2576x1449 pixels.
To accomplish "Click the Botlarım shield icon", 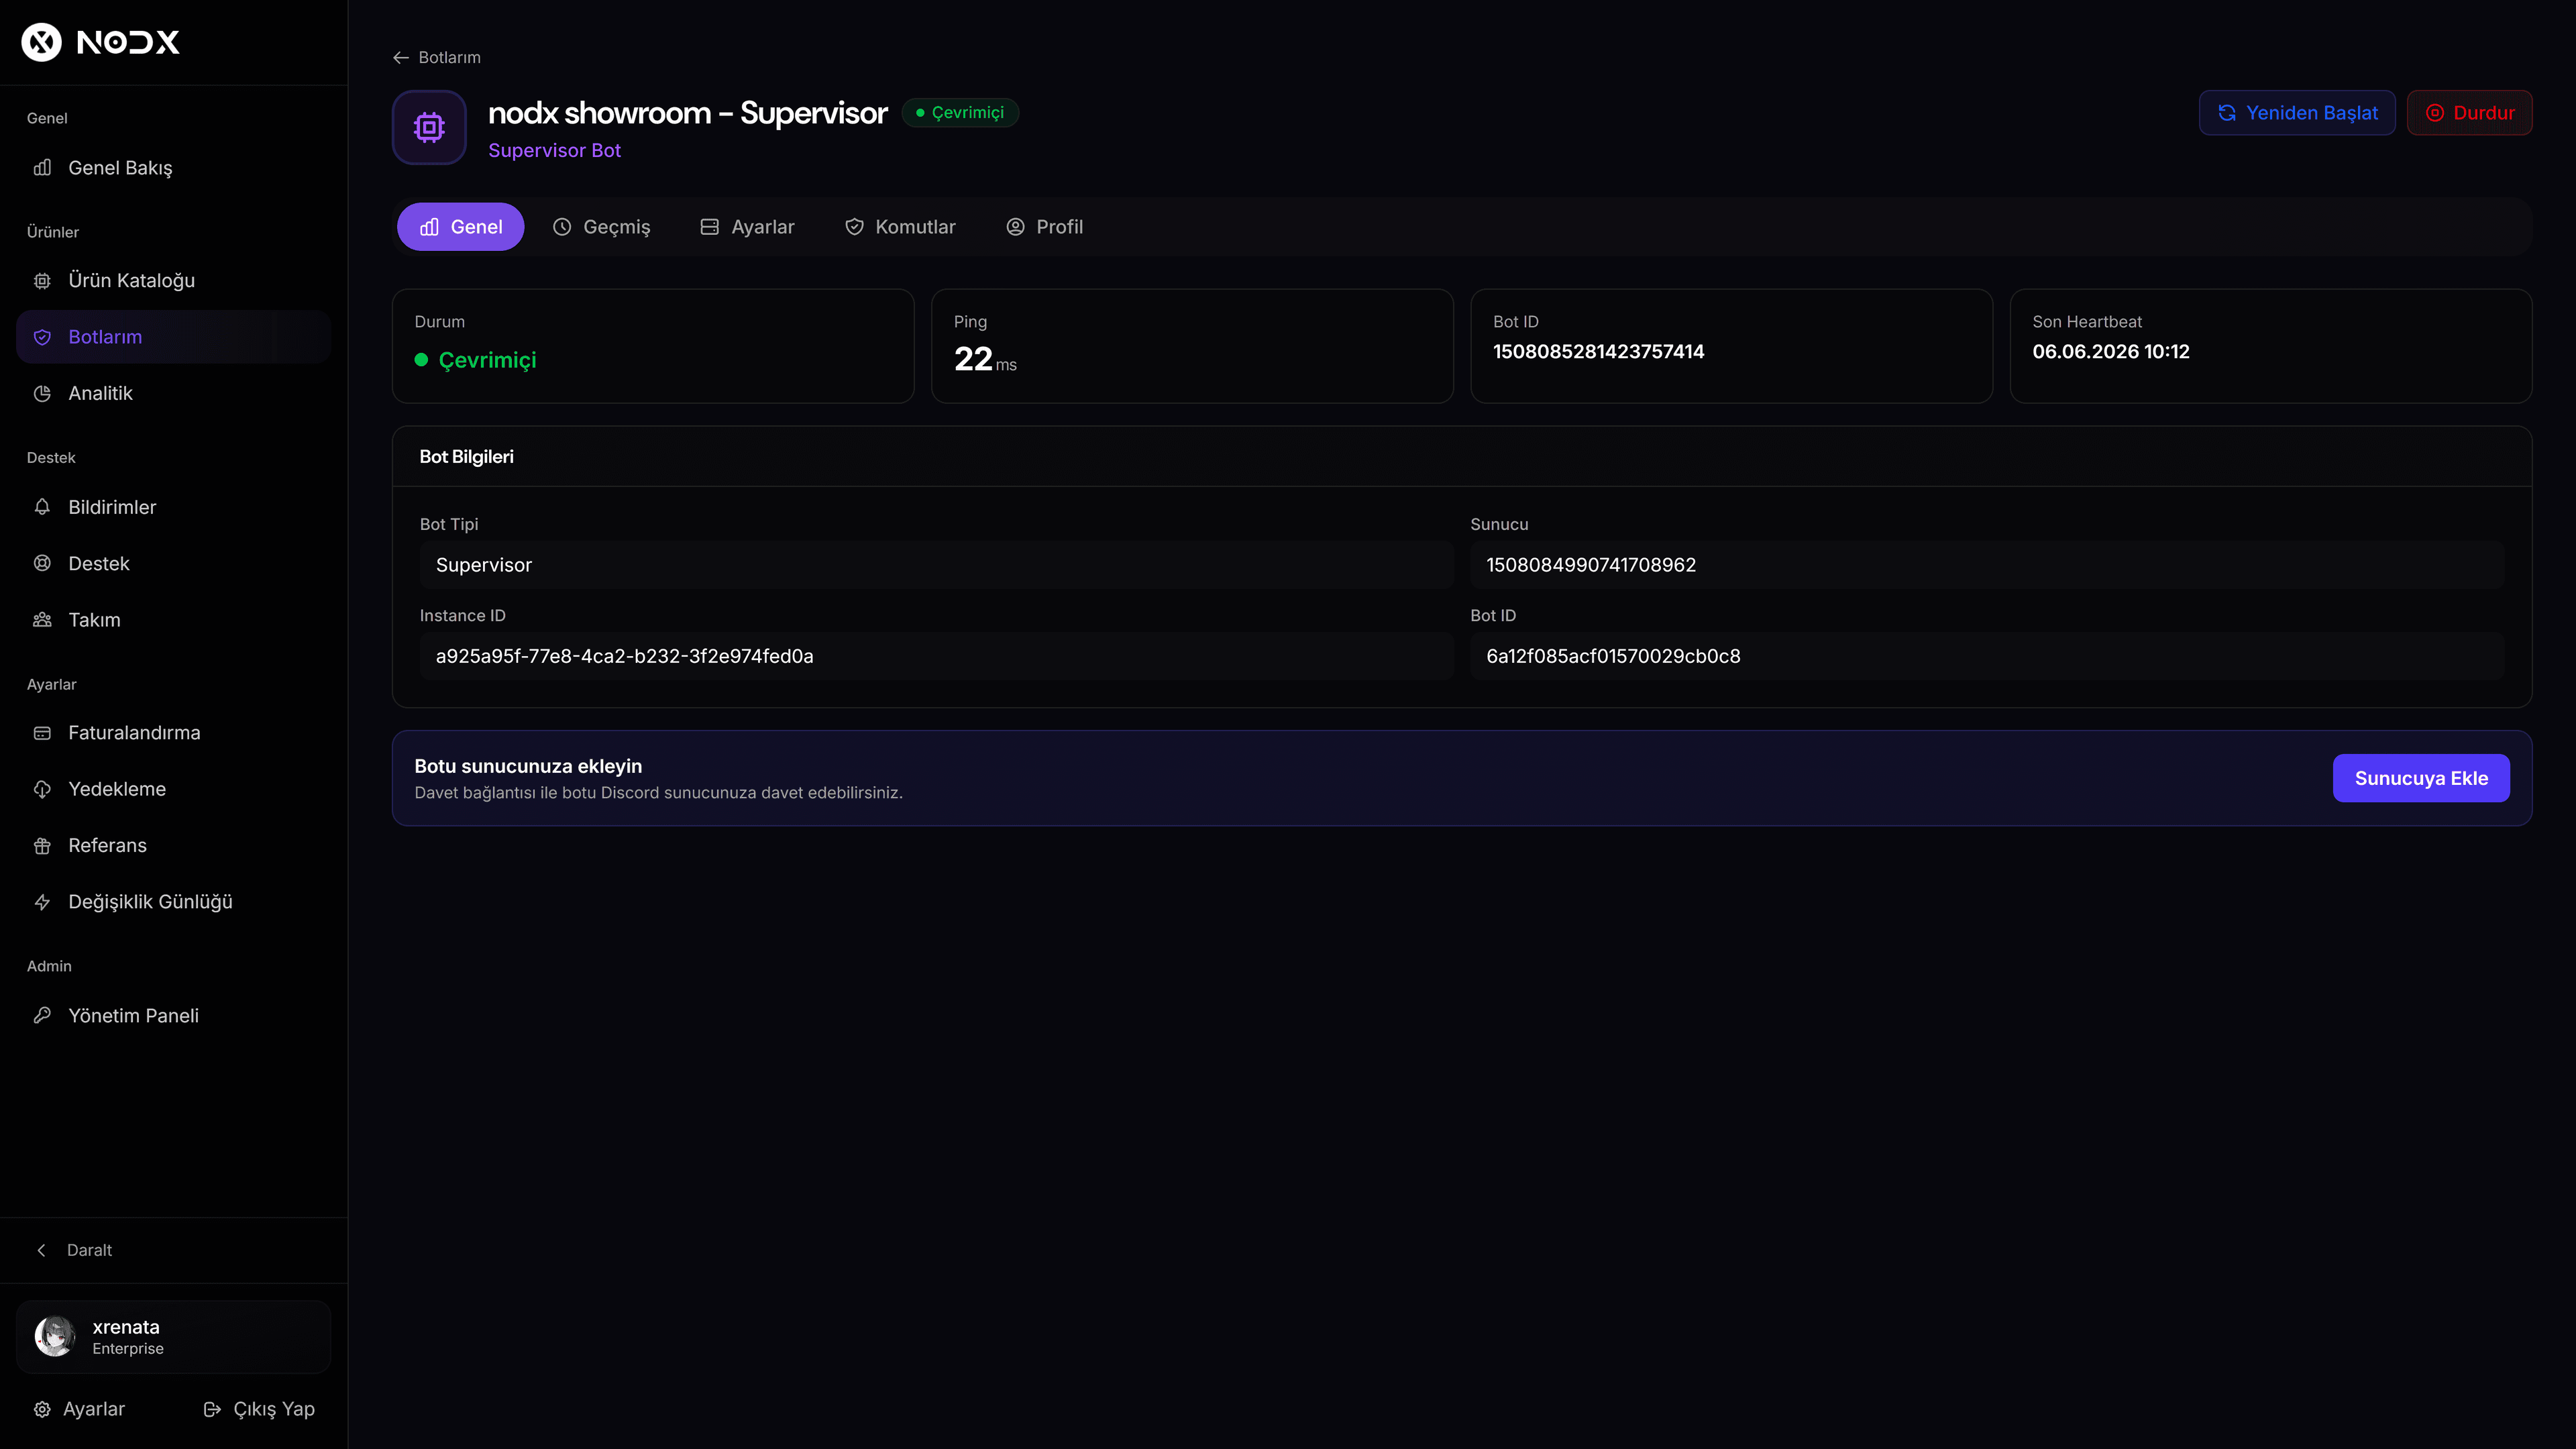I will (x=42, y=337).
